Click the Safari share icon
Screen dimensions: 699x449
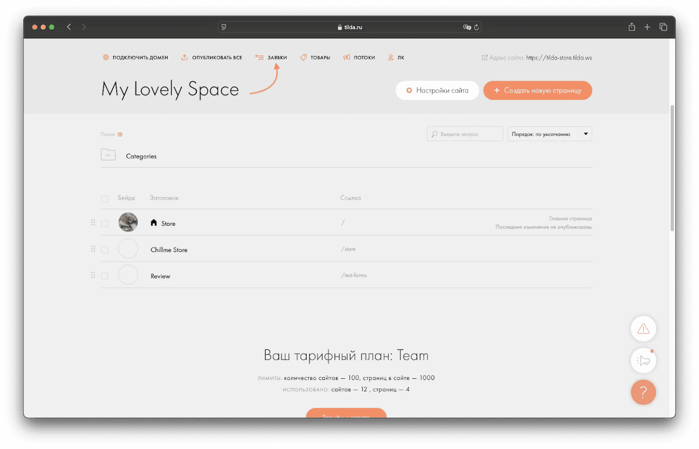pos(632,27)
